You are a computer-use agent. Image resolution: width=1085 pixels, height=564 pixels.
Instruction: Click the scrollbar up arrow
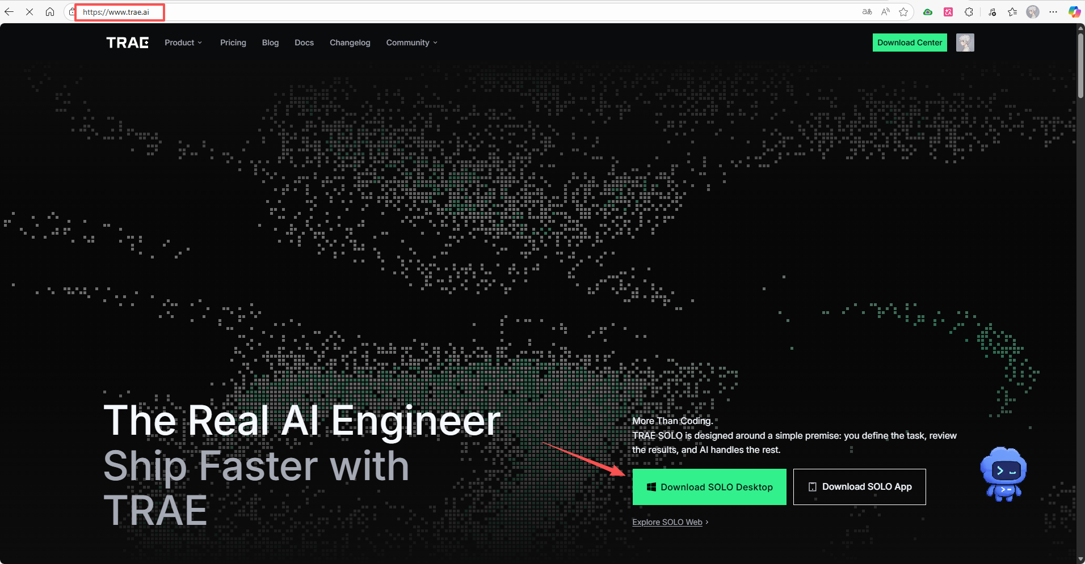click(1080, 28)
